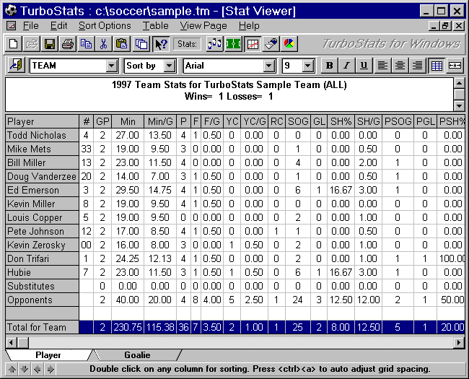Save using the floppy disk icon
The height and width of the screenshot is (379, 469).
(50, 44)
